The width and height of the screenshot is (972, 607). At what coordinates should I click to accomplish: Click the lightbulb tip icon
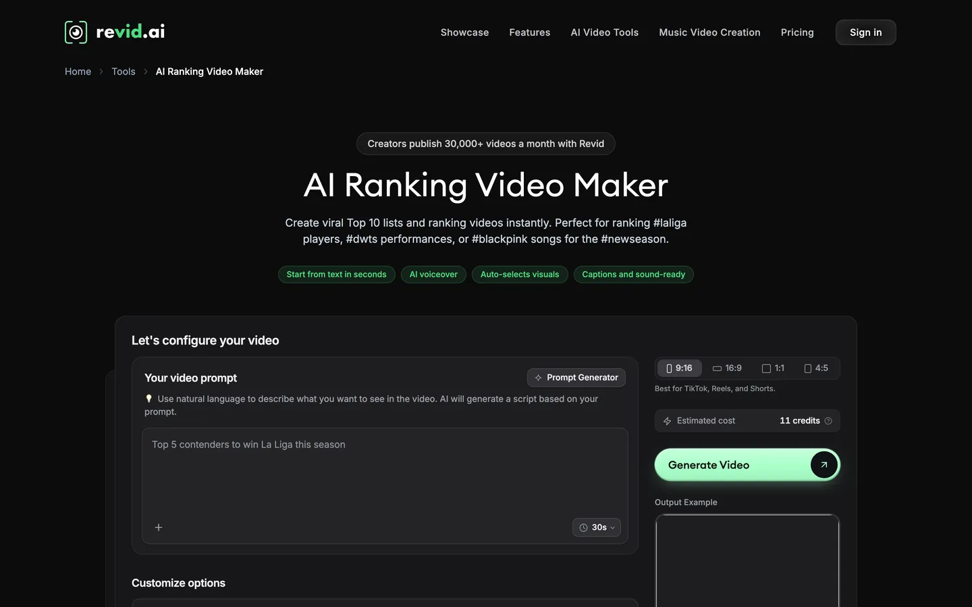click(x=148, y=399)
